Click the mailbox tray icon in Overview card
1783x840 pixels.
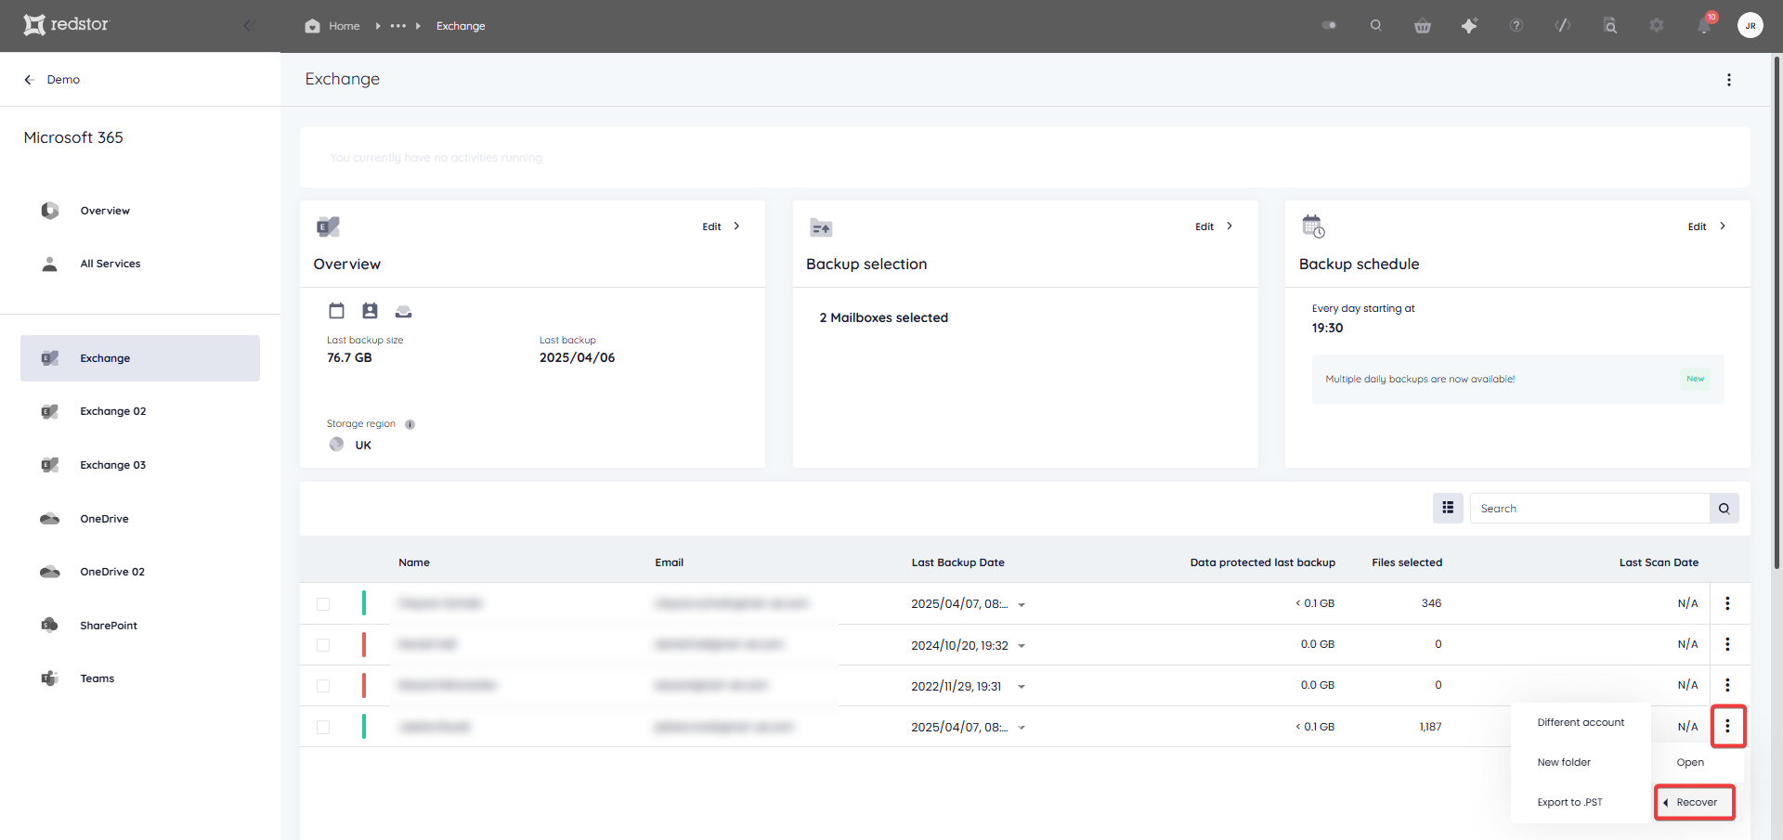403,311
